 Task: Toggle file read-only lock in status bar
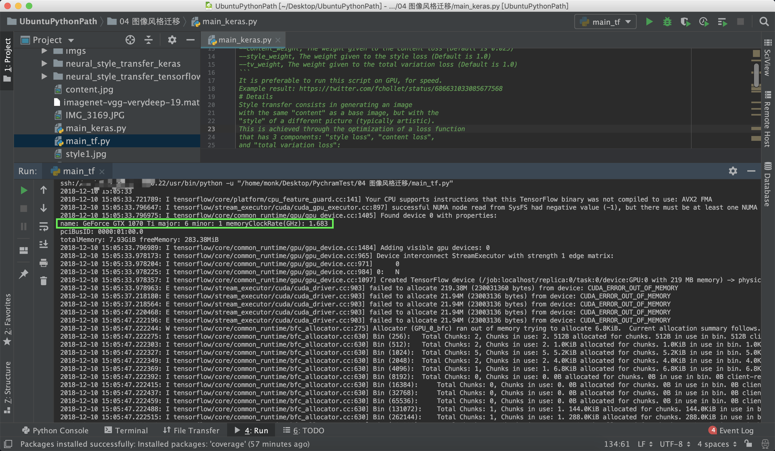(x=748, y=444)
